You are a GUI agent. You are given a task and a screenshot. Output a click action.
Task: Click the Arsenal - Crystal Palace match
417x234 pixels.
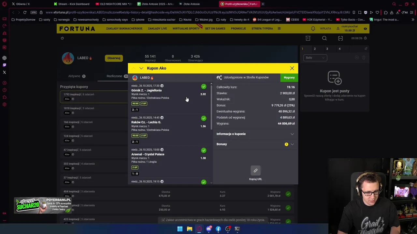coord(148,154)
